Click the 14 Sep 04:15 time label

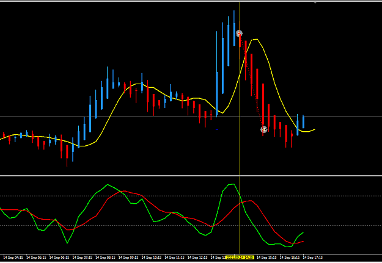tap(13, 258)
